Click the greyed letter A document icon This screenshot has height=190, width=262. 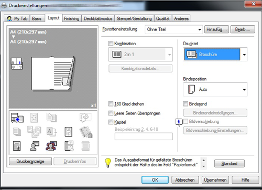pyautogui.click(x=51, y=132)
